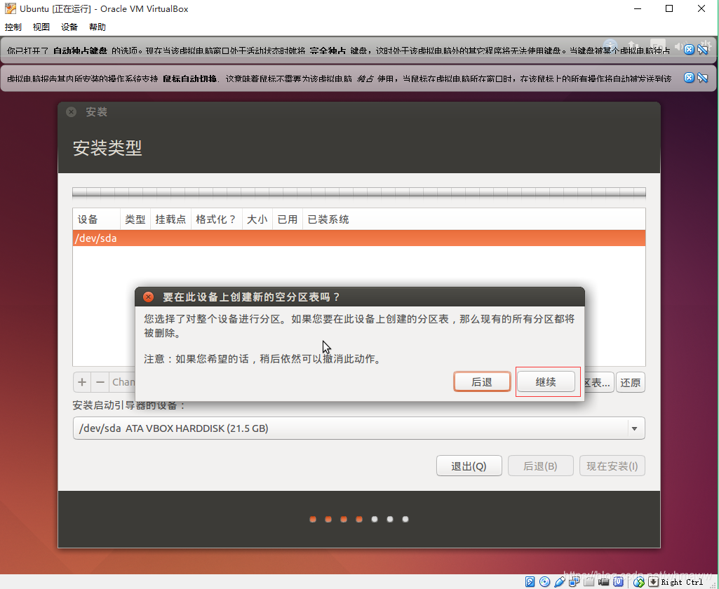Click the 还原 button

[x=631, y=382]
